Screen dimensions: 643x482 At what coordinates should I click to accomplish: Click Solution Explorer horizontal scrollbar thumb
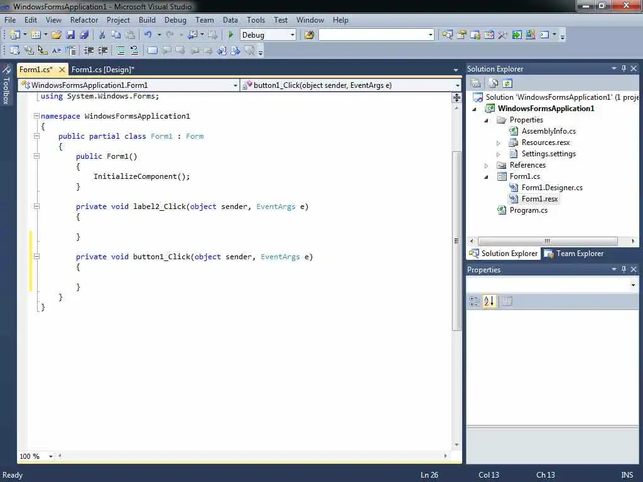pos(548,241)
